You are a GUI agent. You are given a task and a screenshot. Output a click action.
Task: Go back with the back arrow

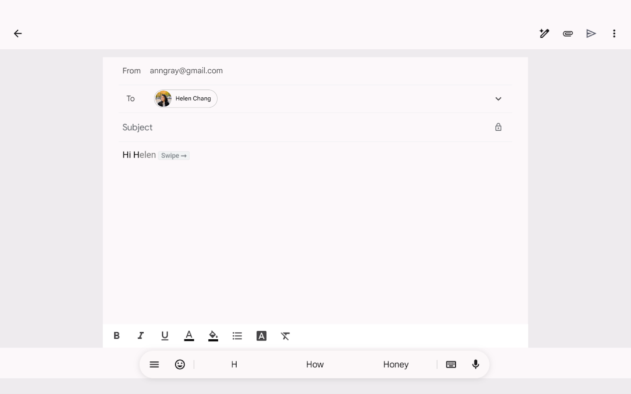pyautogui.click(x=18, y=33)
